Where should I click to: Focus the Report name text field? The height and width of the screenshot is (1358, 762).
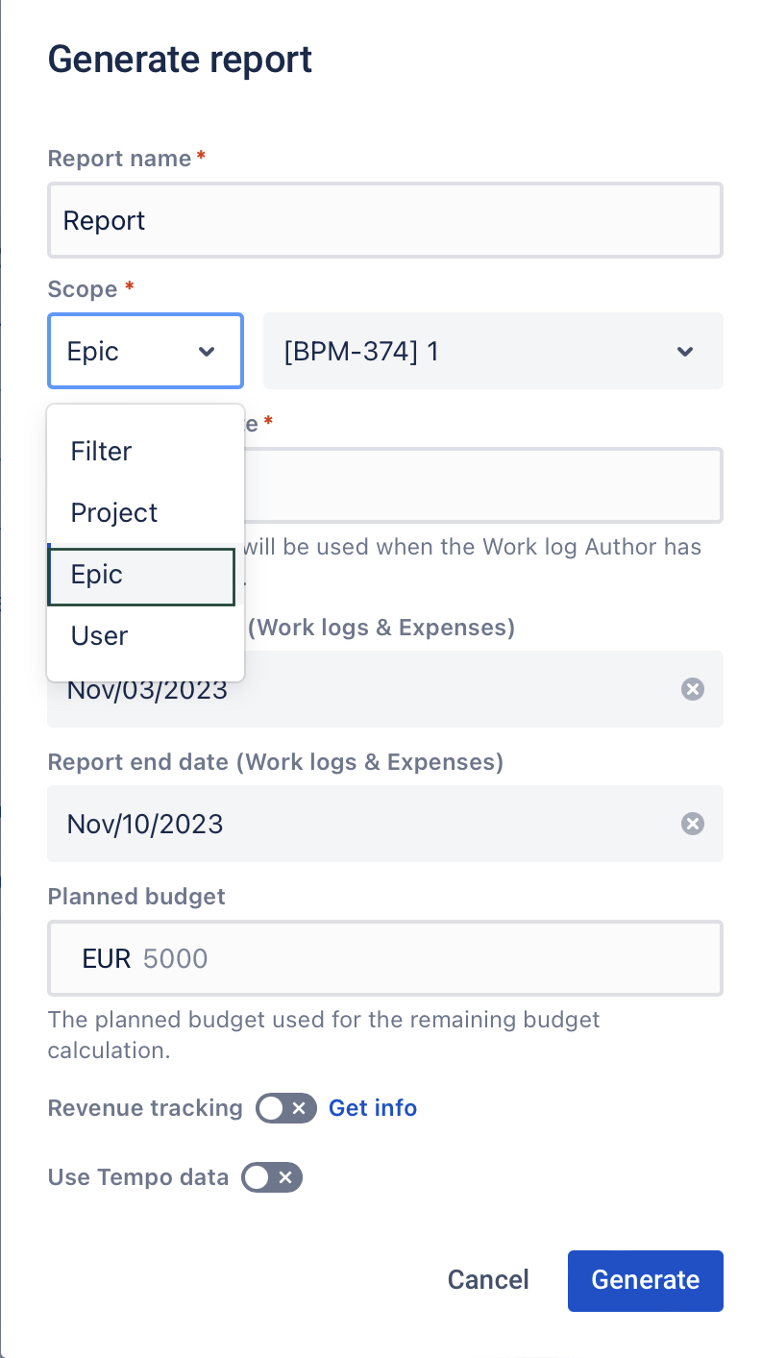click(384, 221)
